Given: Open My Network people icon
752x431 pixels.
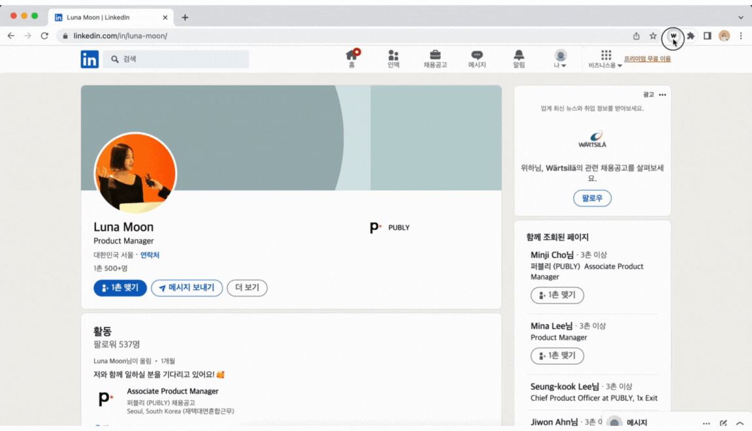Looking at the screenshot, I should click(393, 59).
